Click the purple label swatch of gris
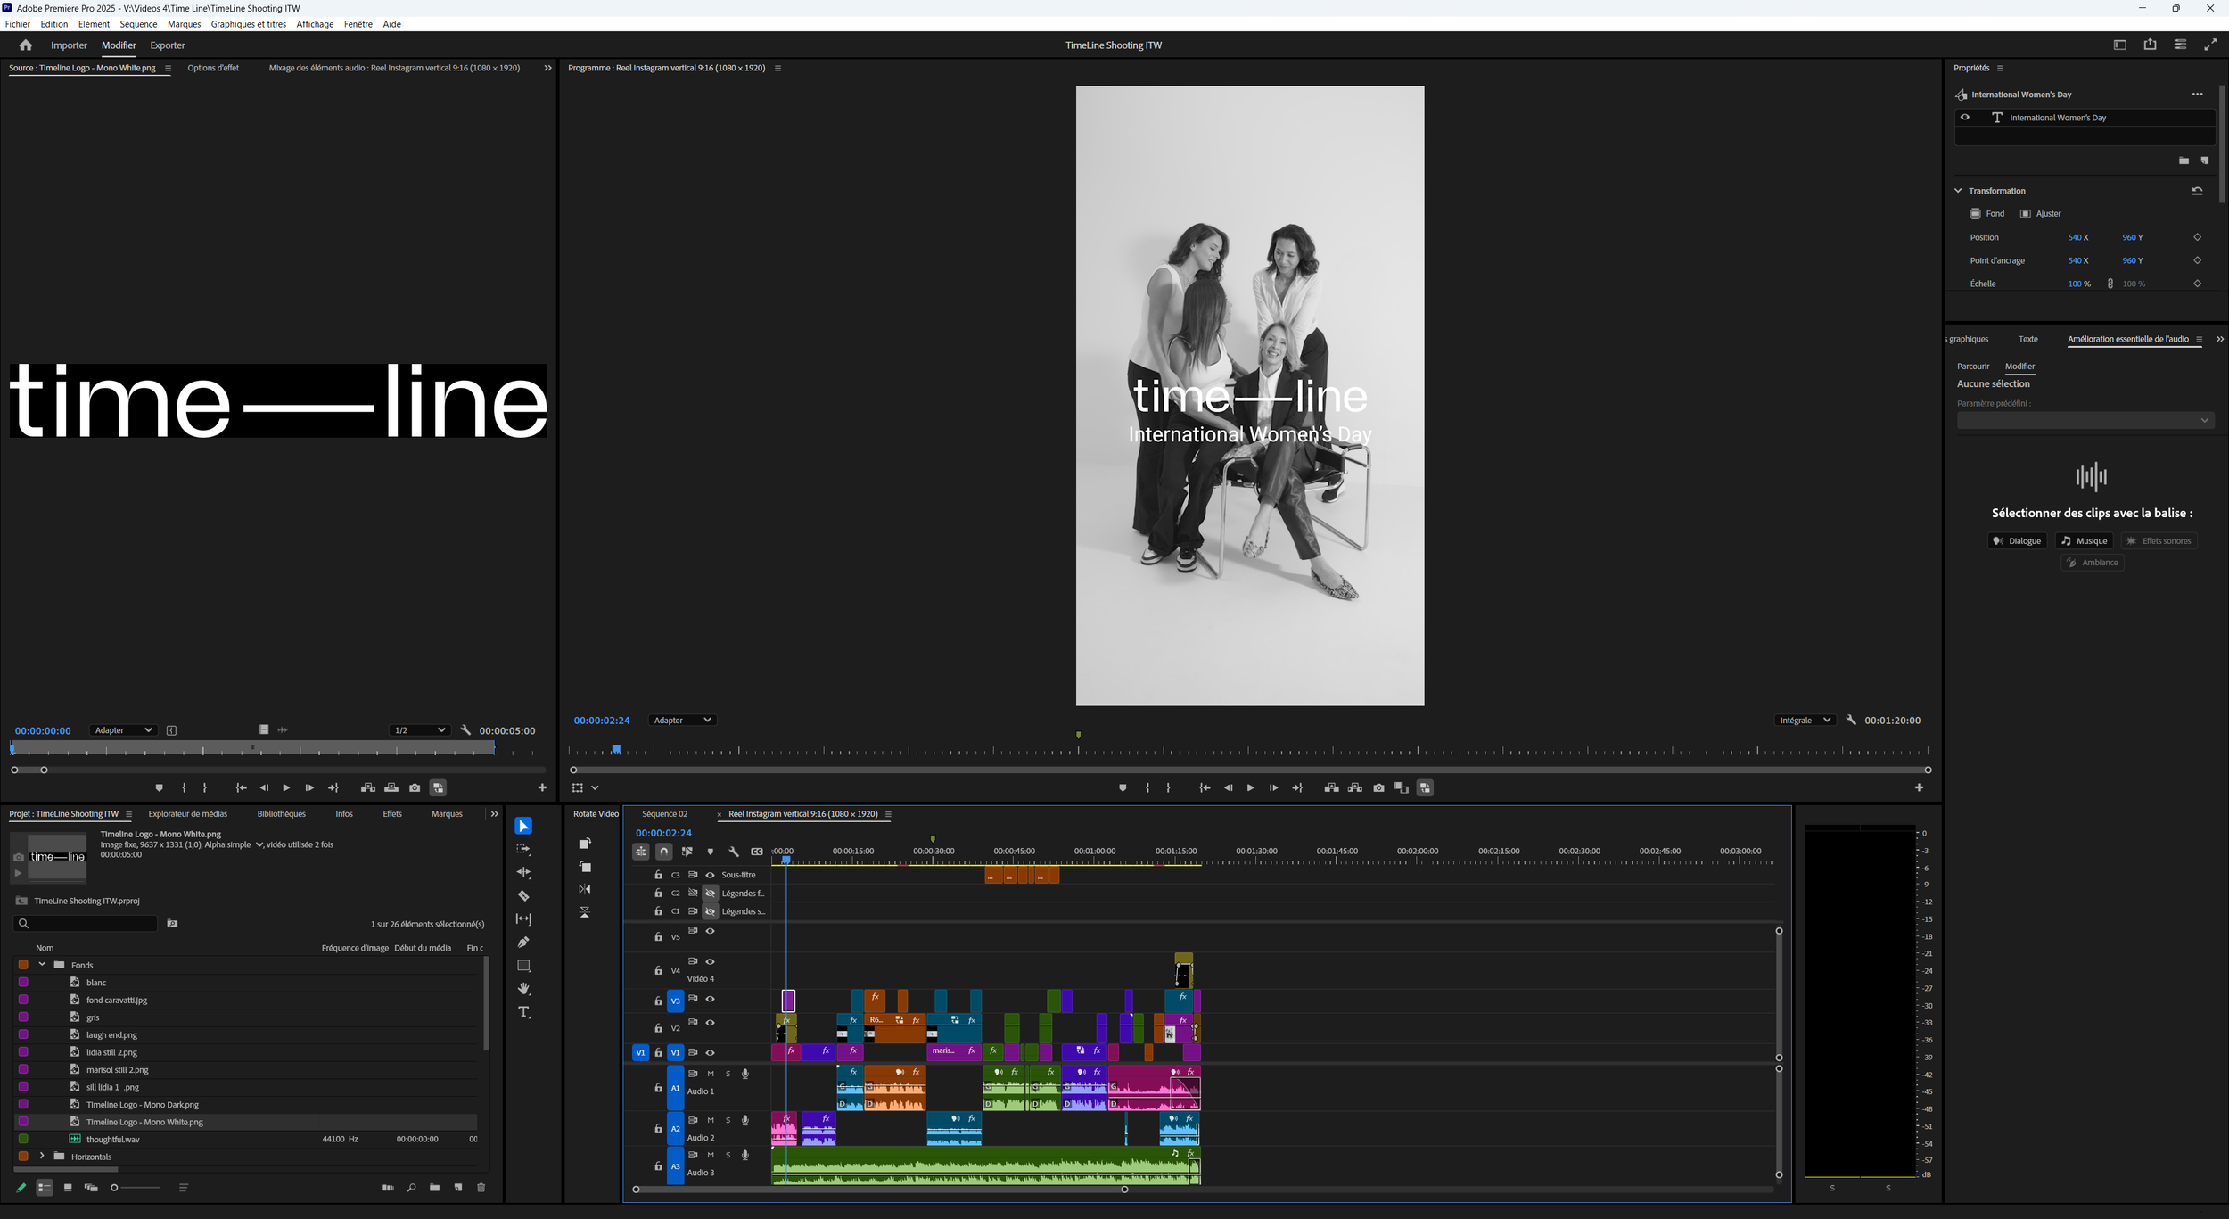The width and height of the screenshot is (2229, 1219). 23,1017
